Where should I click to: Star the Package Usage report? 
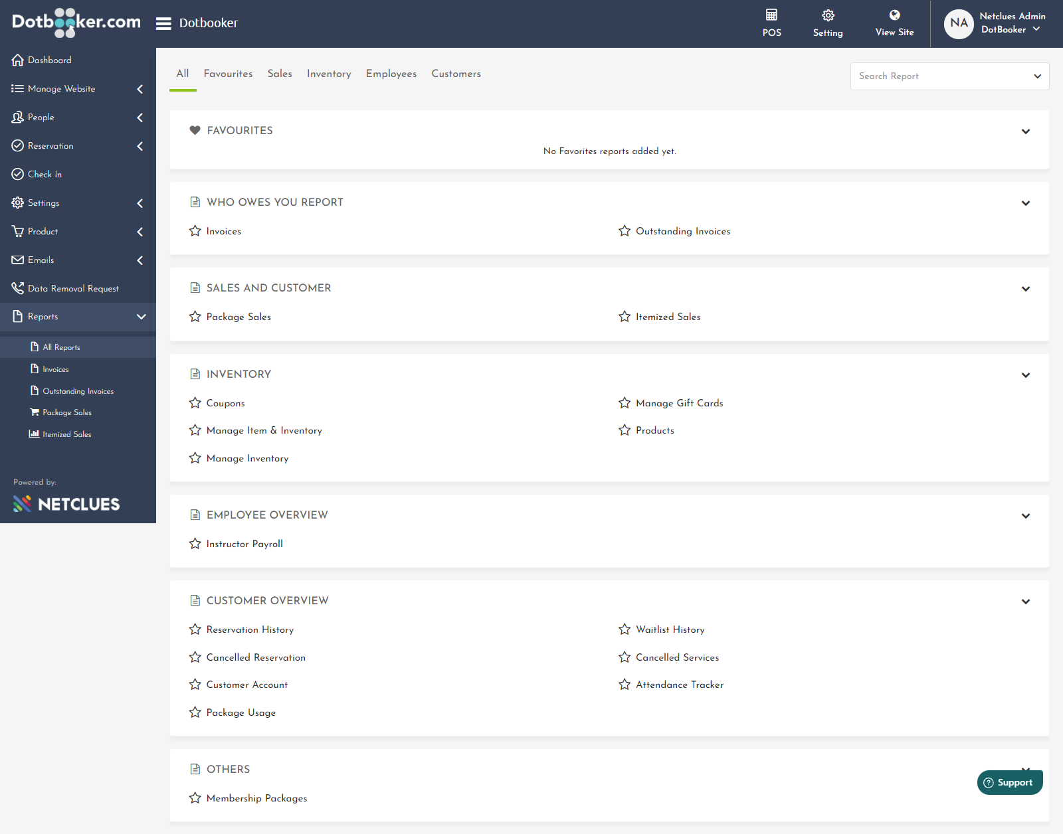pyautogui.click(x=195, y=712)
